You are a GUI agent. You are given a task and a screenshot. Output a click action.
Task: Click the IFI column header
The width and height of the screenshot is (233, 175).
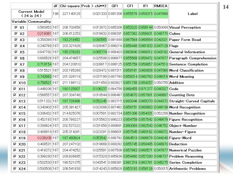click(x=145, y=6)
